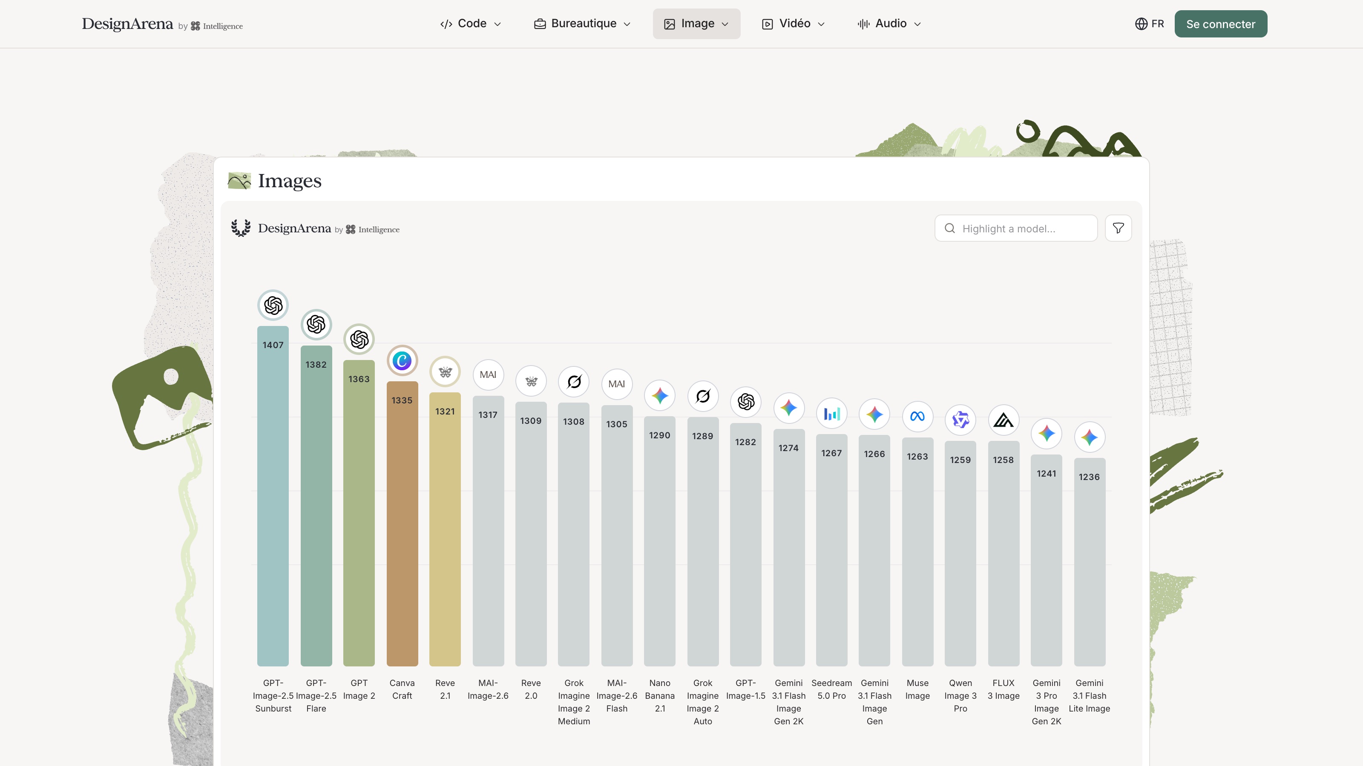Open the Code dropdown menu
Viewport: 1363px width, 766px height.
[470, 24]
